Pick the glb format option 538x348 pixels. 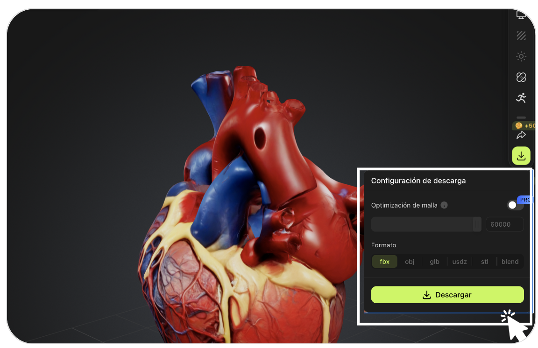(434, 262)
